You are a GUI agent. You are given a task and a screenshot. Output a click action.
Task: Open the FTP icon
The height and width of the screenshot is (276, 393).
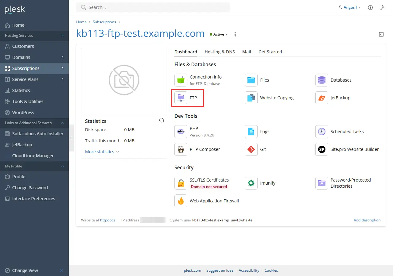tap(181, 98)
